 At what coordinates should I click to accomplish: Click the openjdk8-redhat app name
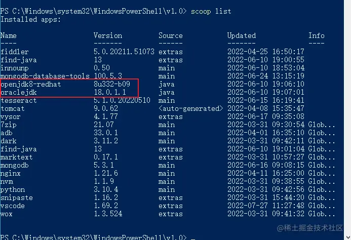(x=30, y=85)
